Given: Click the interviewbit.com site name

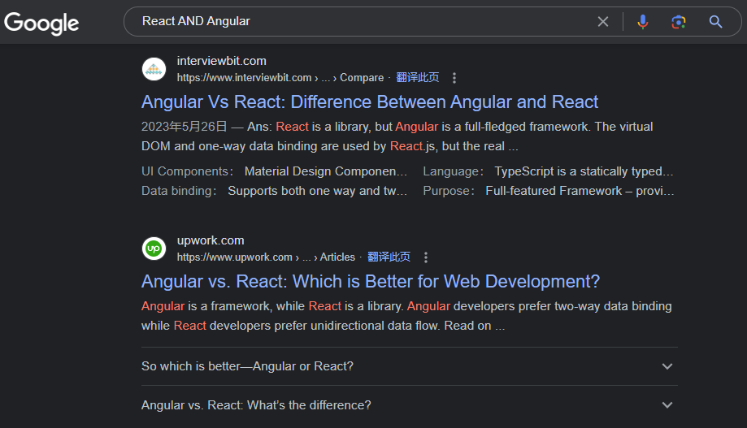Looking at the screenshot, I should click(x=222, y=61).
